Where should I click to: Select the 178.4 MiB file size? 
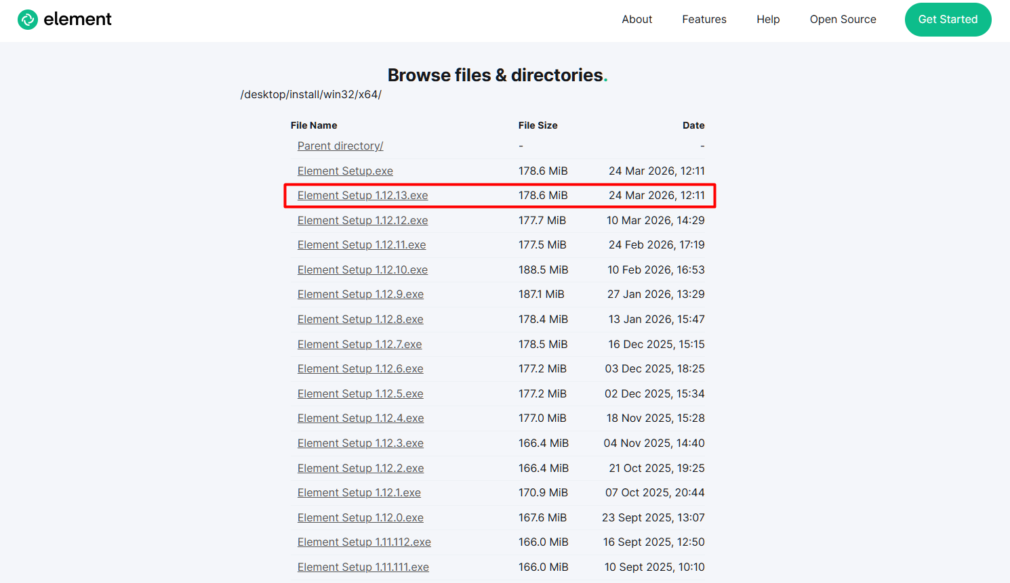[x=544, y=320]
